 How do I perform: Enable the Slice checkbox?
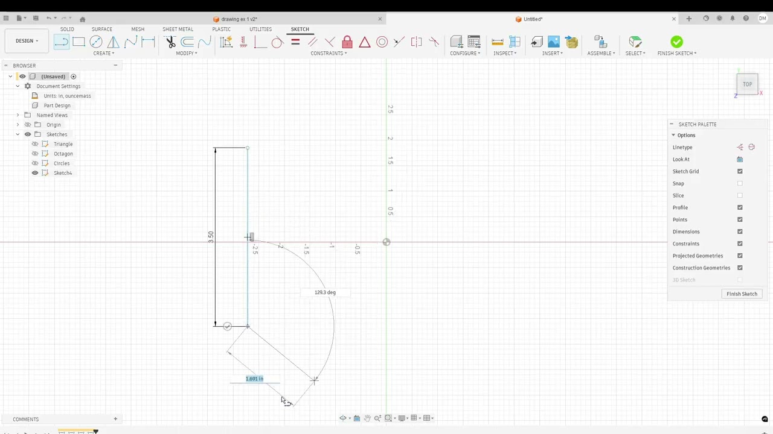tap(740, 195)
